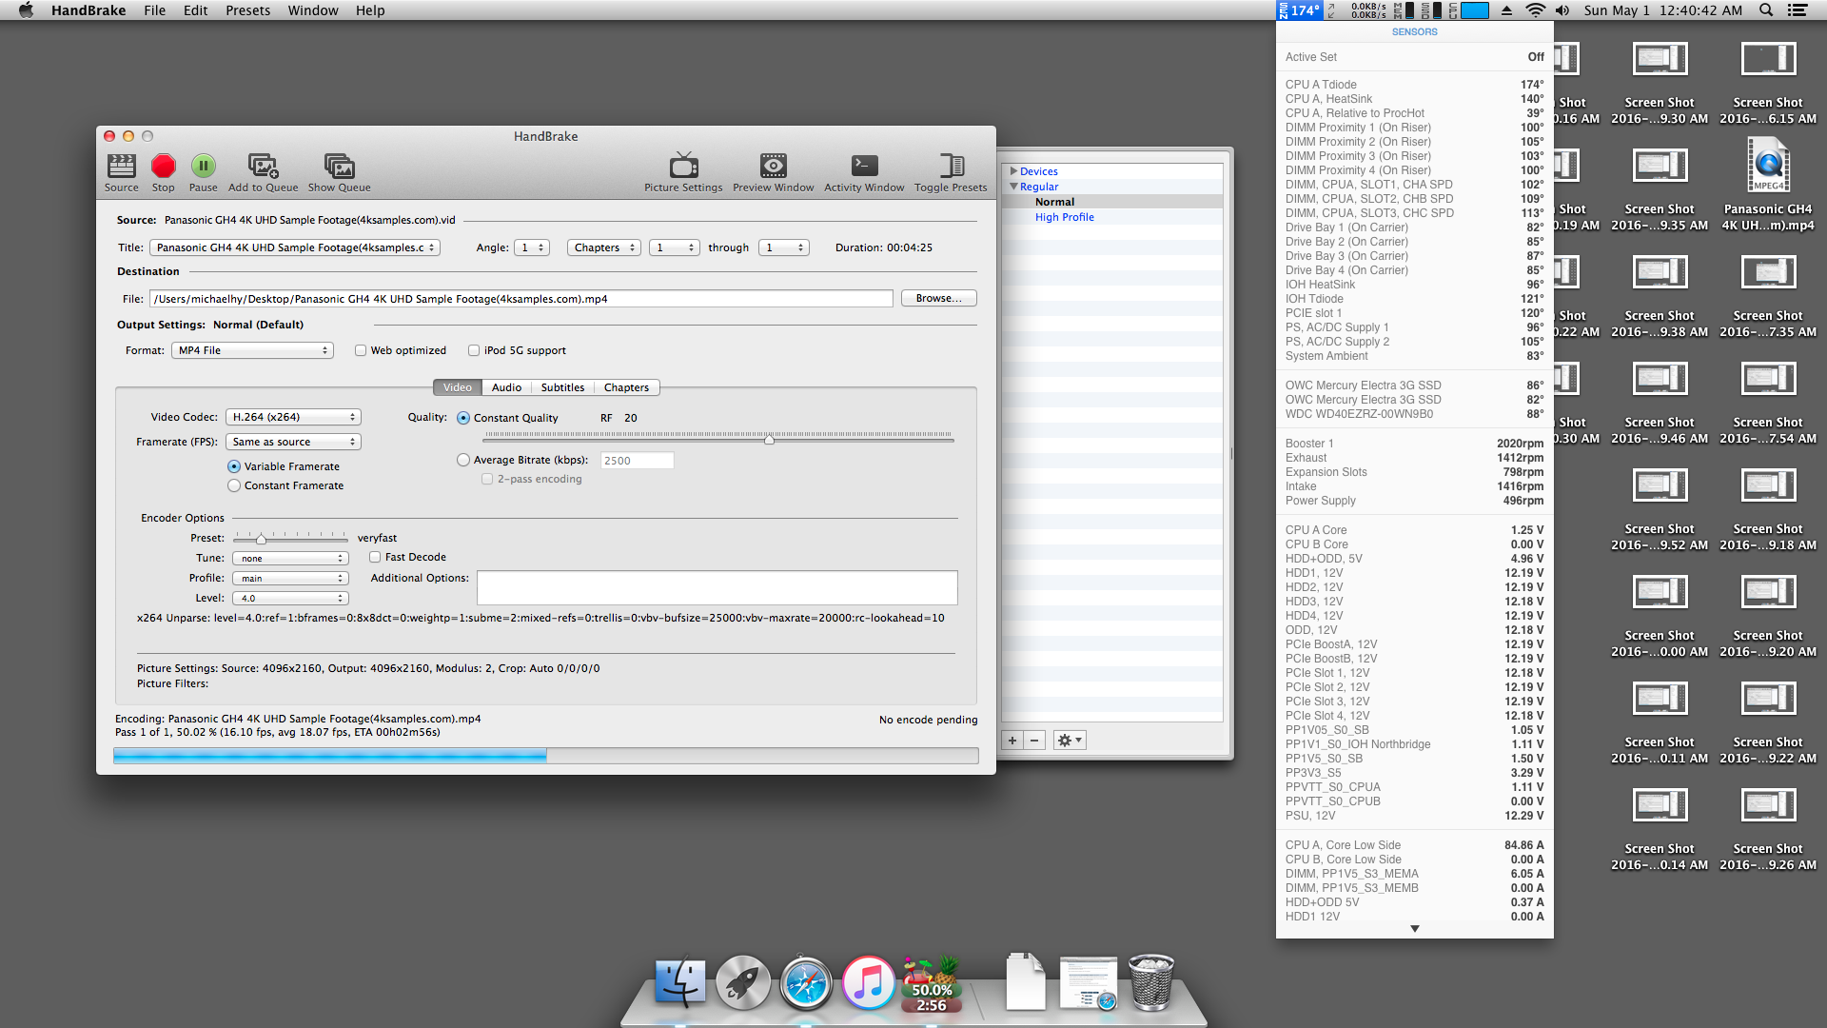Viewport: 1827px width, 1028px height.
Task: Select the High Profile preset
Action: (x=1064, y=217)
